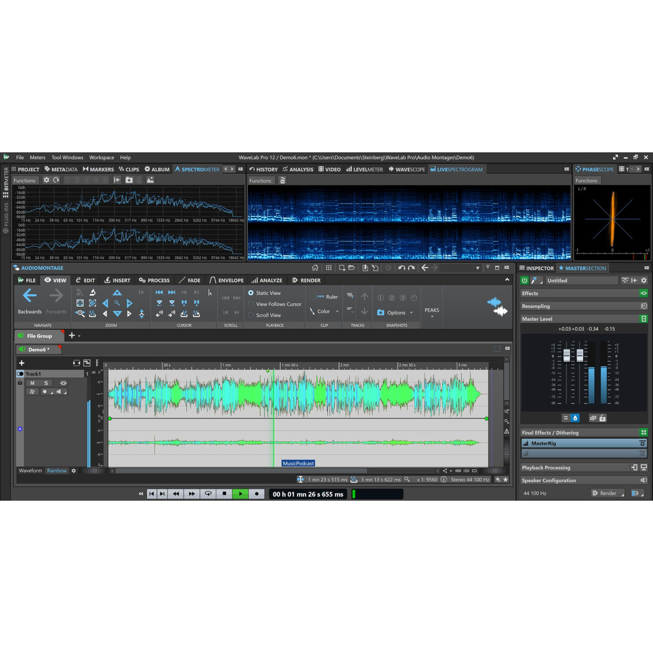This screenshot has width=653, height=653.
Task: Click the Resampling clock icon
Action: click(643, 306)
